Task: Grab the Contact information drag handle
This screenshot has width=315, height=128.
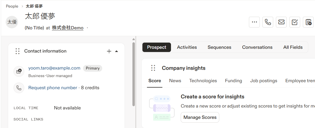Action: [18, 51]
